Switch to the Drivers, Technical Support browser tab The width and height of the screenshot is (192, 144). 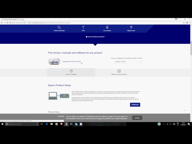click(11, 19)
